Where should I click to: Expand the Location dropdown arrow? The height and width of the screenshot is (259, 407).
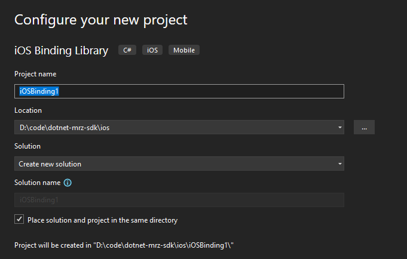[x=339, y=127]
